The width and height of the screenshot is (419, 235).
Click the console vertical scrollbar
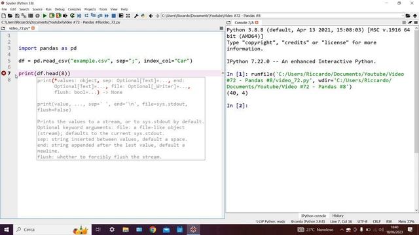[416, 91]
